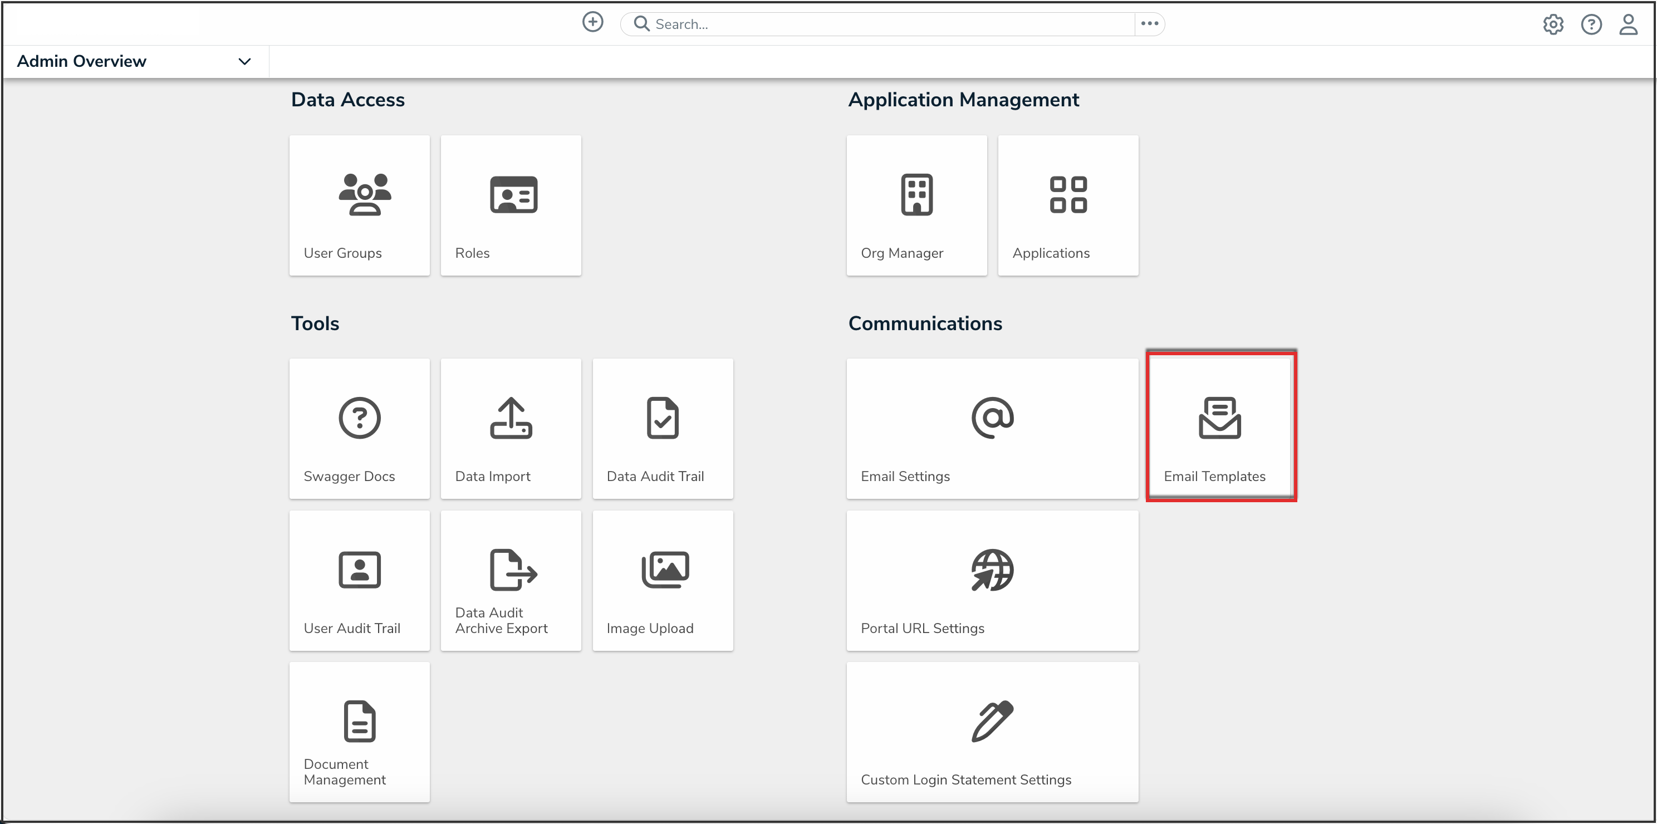Open the User Audit Trail tile
The height and width of the screenshot is (824, 1657).
tap(359, 581)
